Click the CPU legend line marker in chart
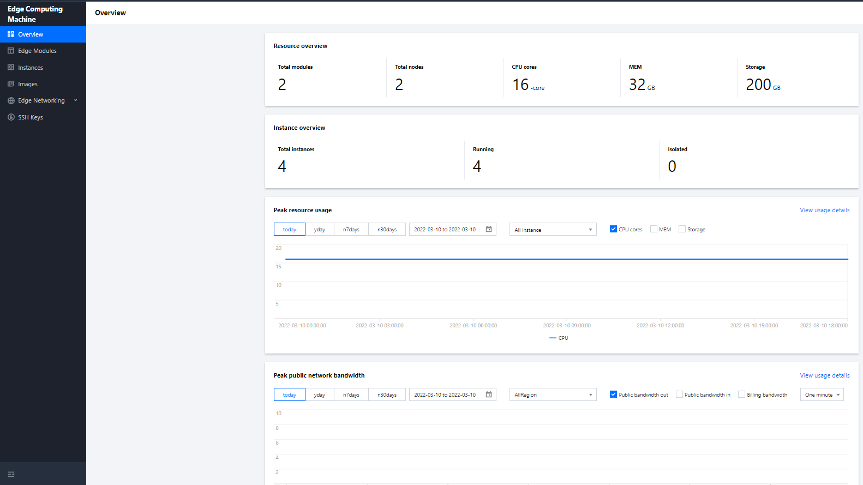The width and height of the screenshot is (863, 485). [x=553, y=338]
